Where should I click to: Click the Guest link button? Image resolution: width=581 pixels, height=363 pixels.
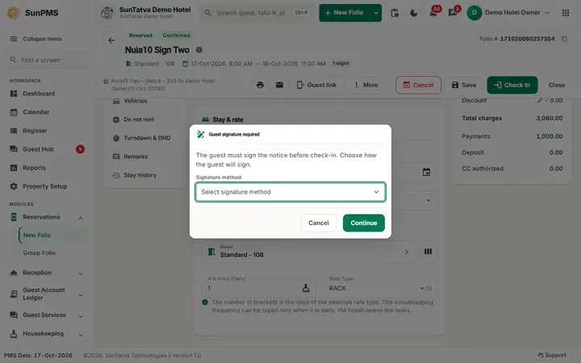coord(316,85)
